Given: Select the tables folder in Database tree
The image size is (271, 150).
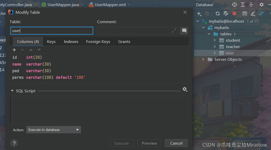Looking at the screenshot, I should tap(226, 34).
